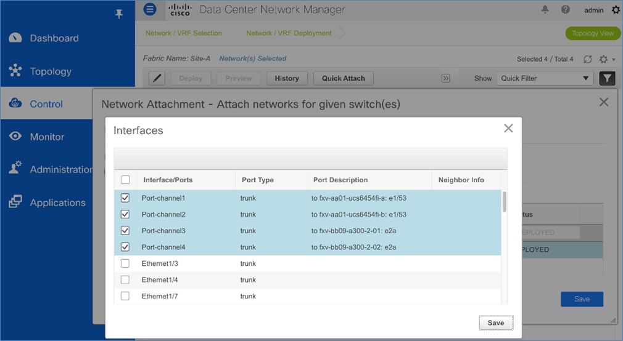Click the Preview button
This screenshot has width=623, height=341.
point(239,78)
